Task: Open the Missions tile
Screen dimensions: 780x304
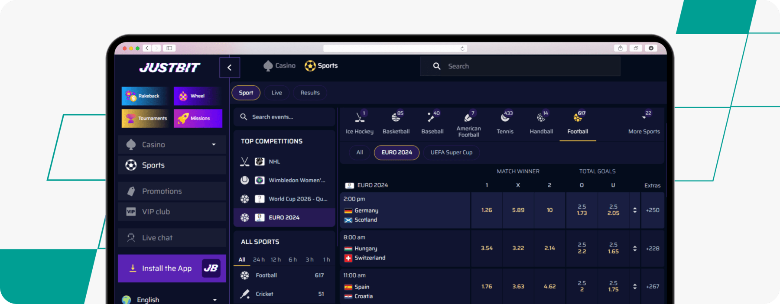Action: (x=198, y=118)
